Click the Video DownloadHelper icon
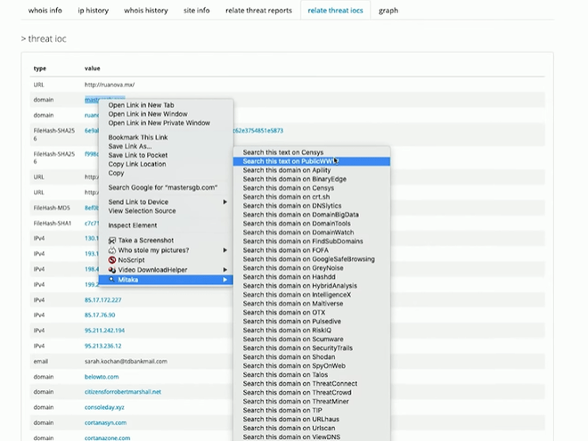The image size is (588, 441). coord(111,270)
